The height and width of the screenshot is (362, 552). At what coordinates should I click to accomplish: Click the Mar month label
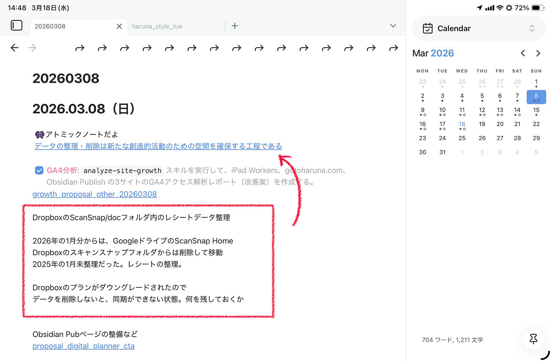coord(420,53)
